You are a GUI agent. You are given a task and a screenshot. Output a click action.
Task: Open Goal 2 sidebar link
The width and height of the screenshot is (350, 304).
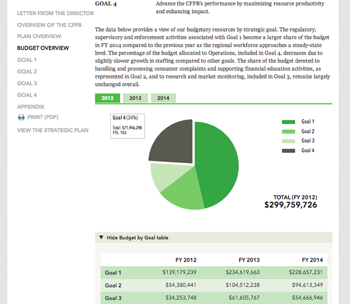pyautogui.click(x=27, y=71)
